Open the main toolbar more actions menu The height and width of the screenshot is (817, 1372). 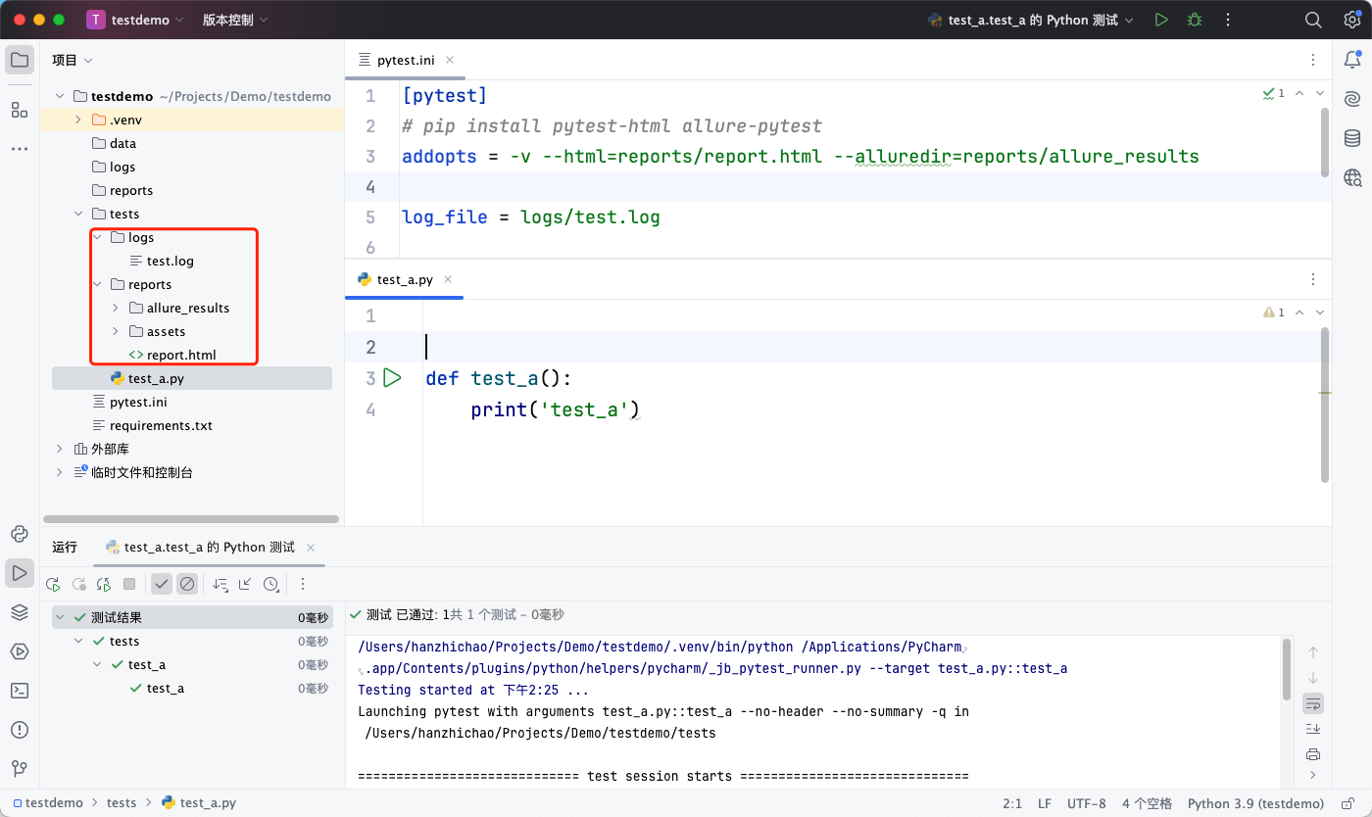[x=1227, y=20]
